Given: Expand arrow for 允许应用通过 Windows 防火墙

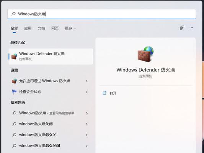Looking at the screenshot, I should coord(87,81).
